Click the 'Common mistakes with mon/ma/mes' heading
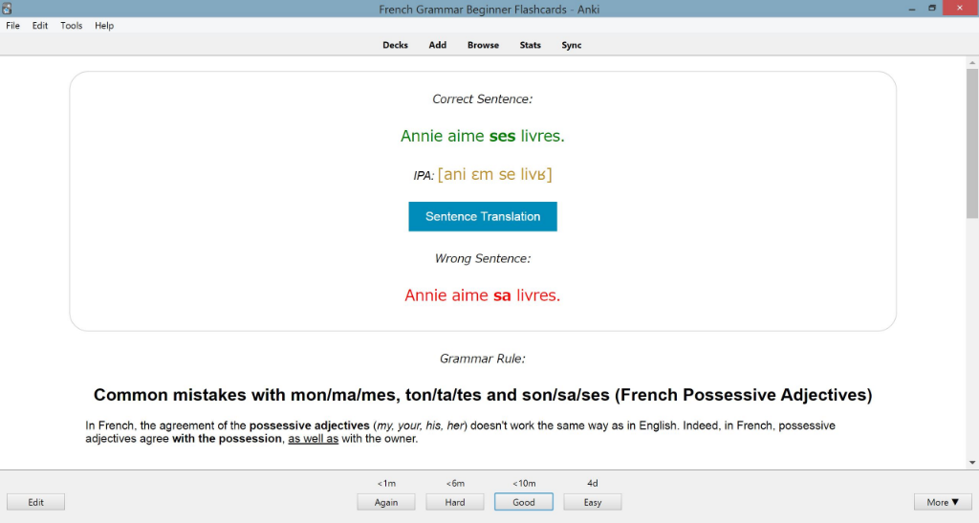 pyautogui.click(x=483, y=395)
